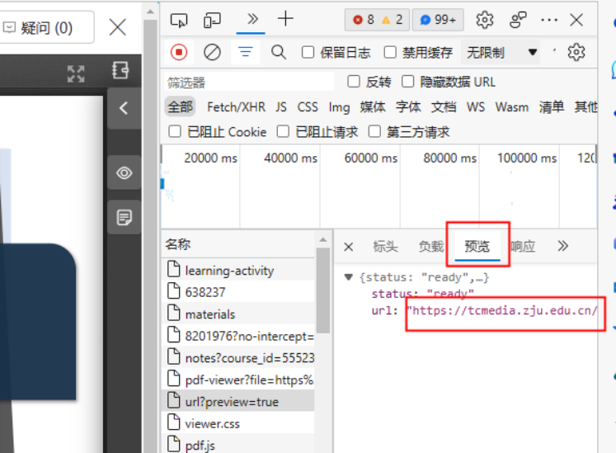Check the 已阻止 Cookie checkbox

pyautogui.click(x=175, y=131)
